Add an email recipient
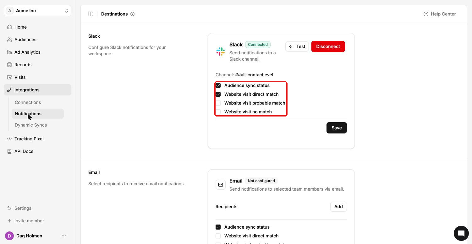Viewport: 472px width, 244px height. 338,207
